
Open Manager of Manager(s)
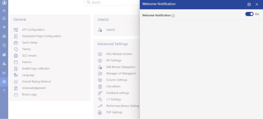pos(121,73)
